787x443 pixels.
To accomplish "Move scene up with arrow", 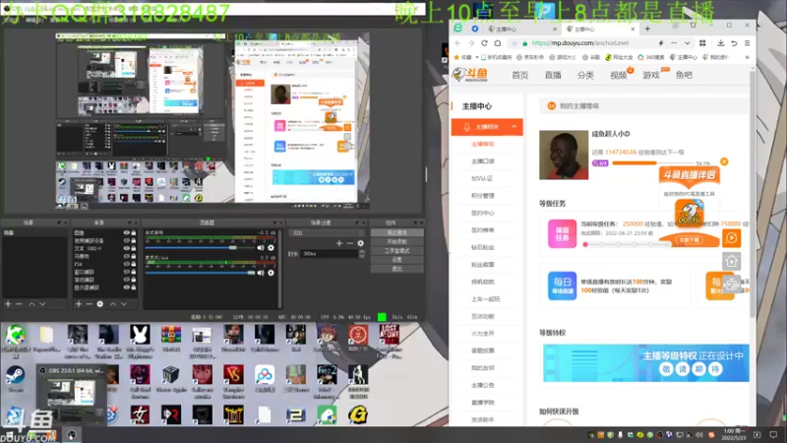I will coord(31,304).
